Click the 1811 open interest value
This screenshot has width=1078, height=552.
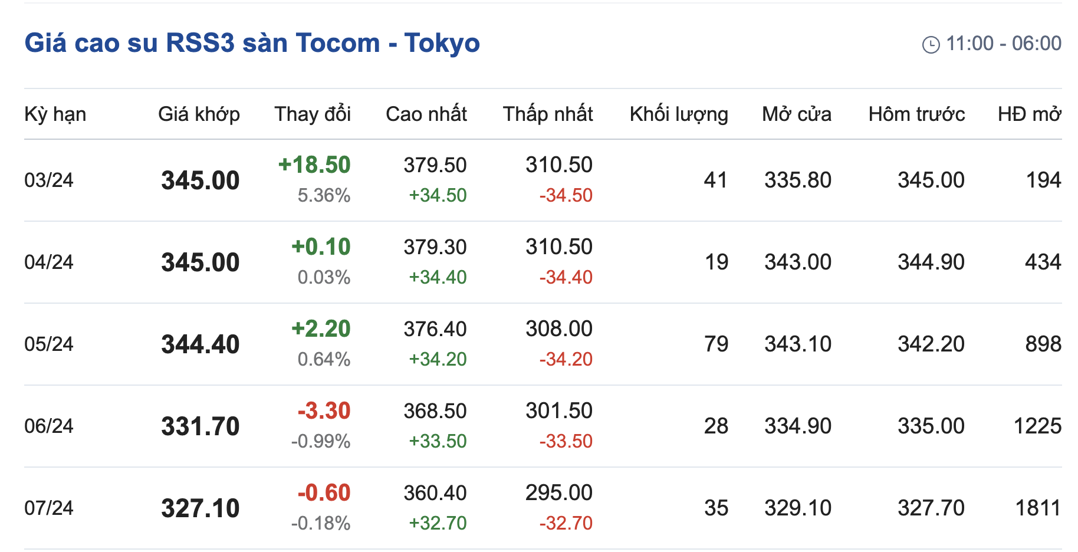(1038, 508)
